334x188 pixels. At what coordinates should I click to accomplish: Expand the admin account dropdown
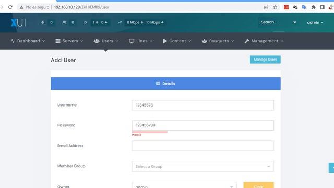[x=315, y=22]
